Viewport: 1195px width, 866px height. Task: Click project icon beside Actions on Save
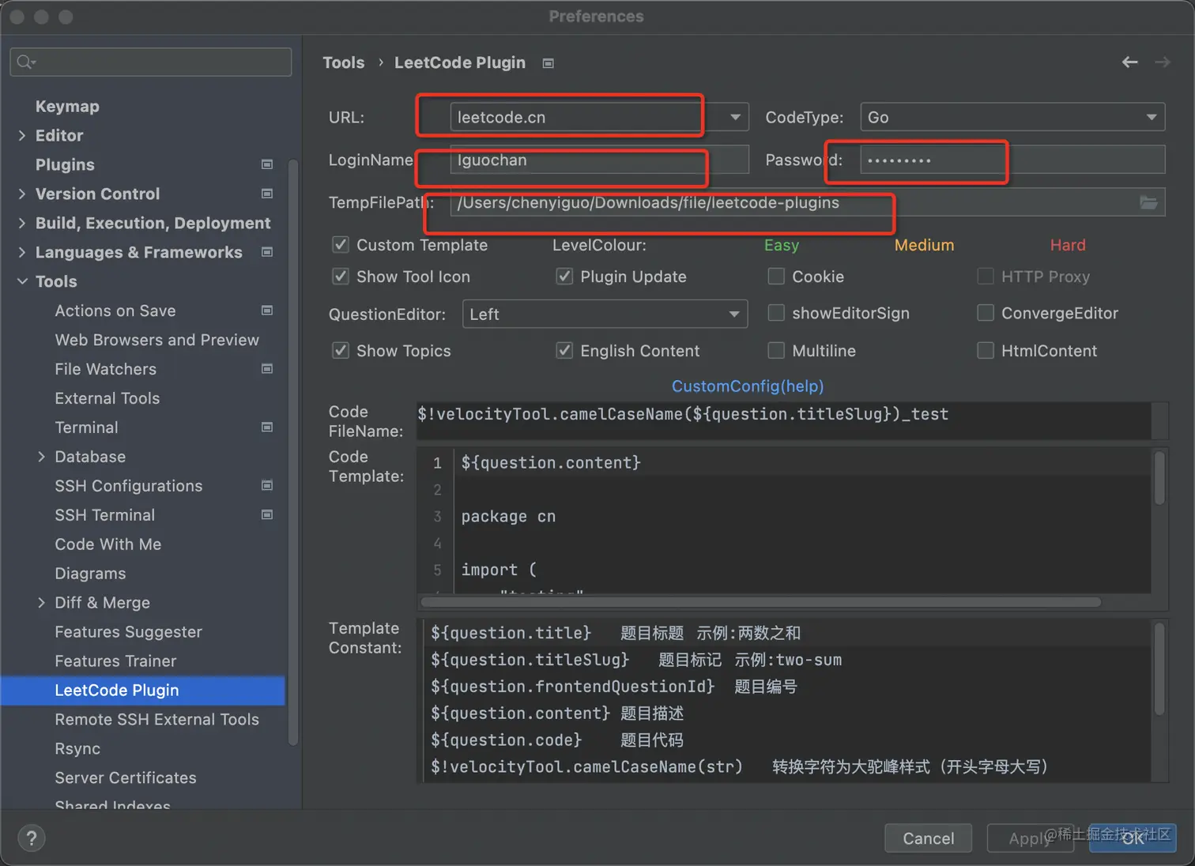267,311
